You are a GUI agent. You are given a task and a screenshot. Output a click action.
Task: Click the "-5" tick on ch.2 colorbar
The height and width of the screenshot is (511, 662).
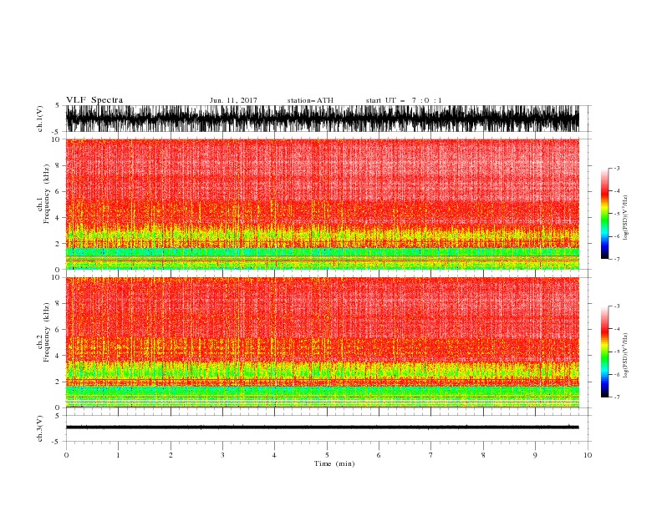click(617, 352)
